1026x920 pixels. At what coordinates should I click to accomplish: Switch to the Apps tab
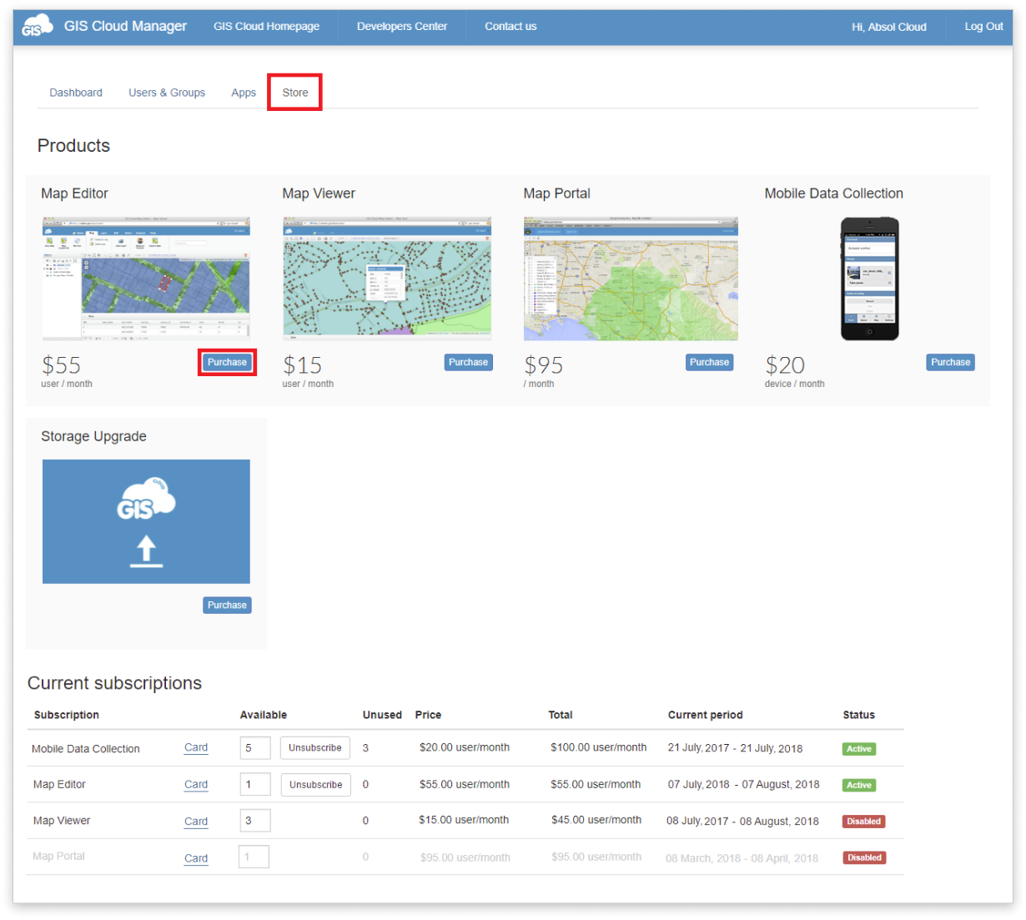click(243, 92)
